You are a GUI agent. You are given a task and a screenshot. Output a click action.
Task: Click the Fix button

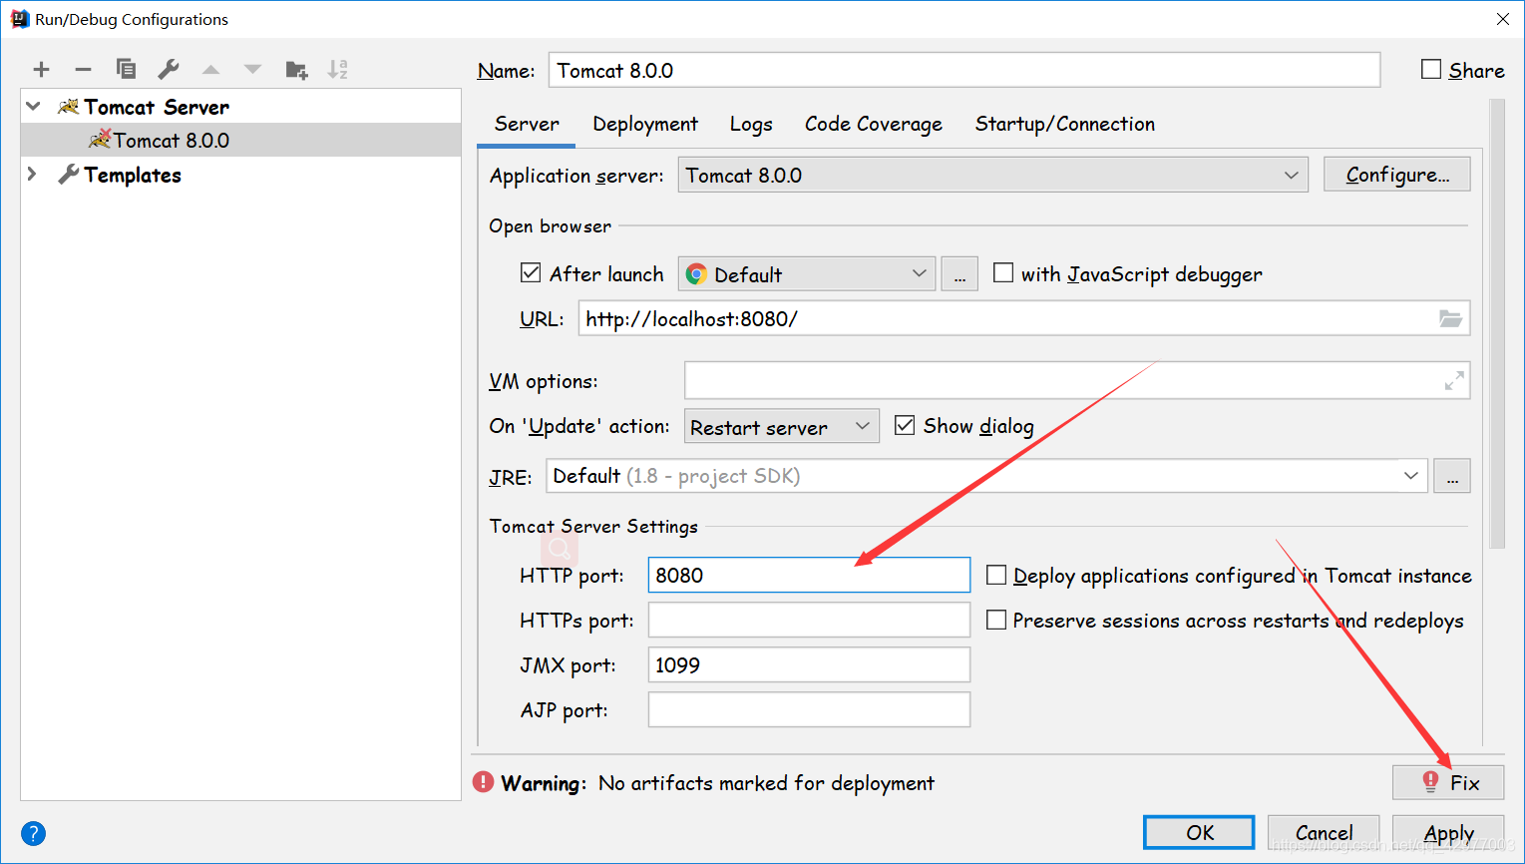pos(1447,782)
